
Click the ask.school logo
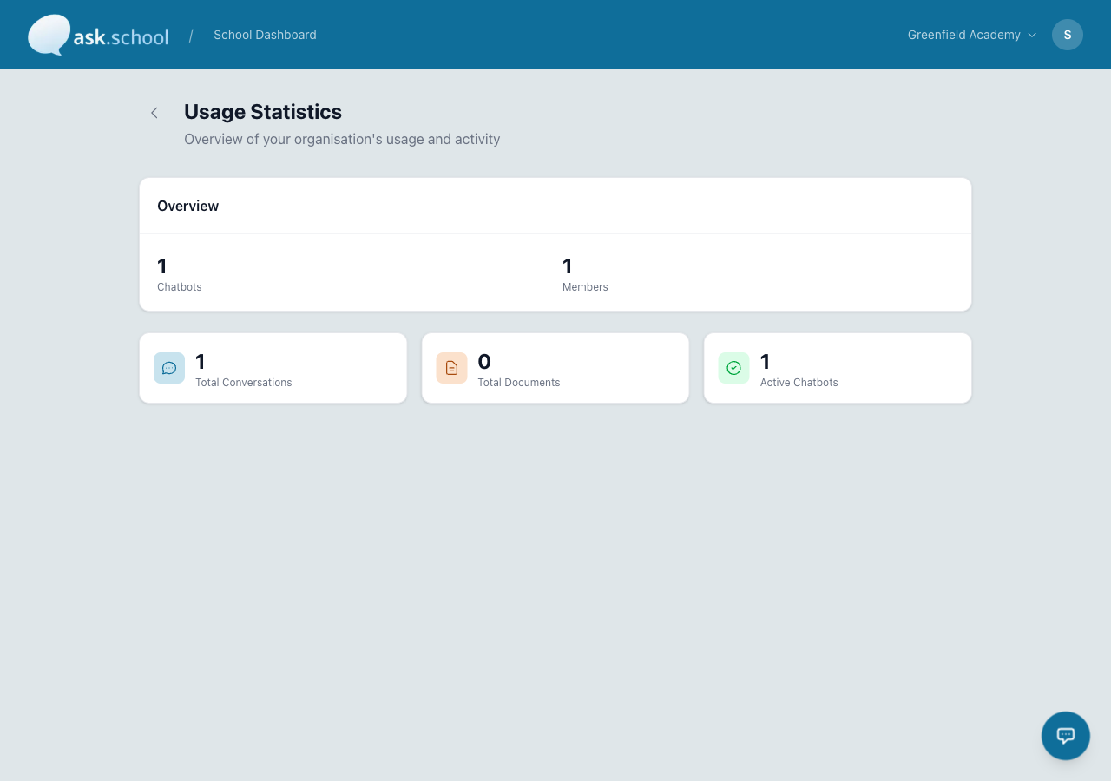click(98, 35)
